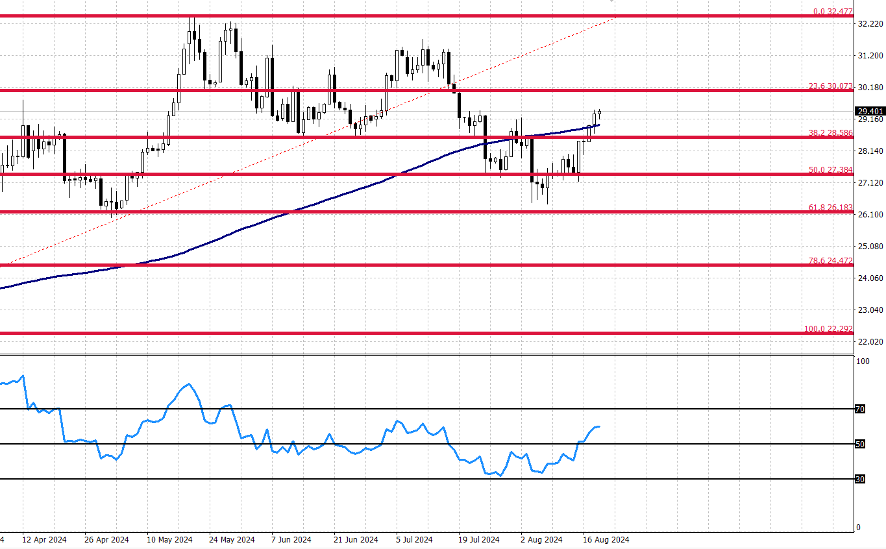Click the 12 Apr 2024 date label
The height and width of the screenshot is (549, 886).
point(44,540)
